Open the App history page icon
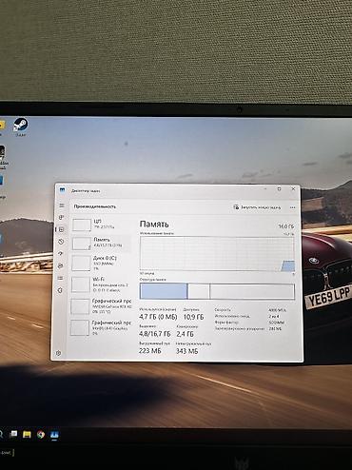 (61, 242)
